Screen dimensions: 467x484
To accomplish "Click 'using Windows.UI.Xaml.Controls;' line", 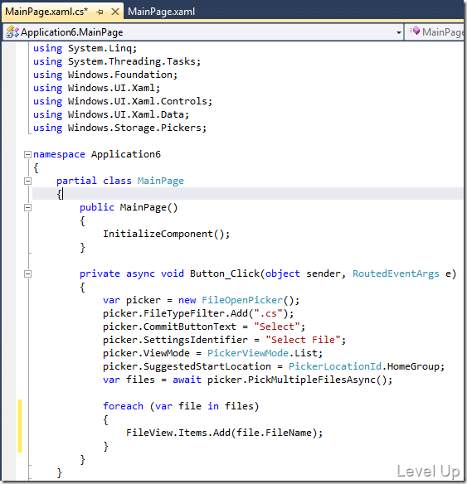I will [123, 102].
